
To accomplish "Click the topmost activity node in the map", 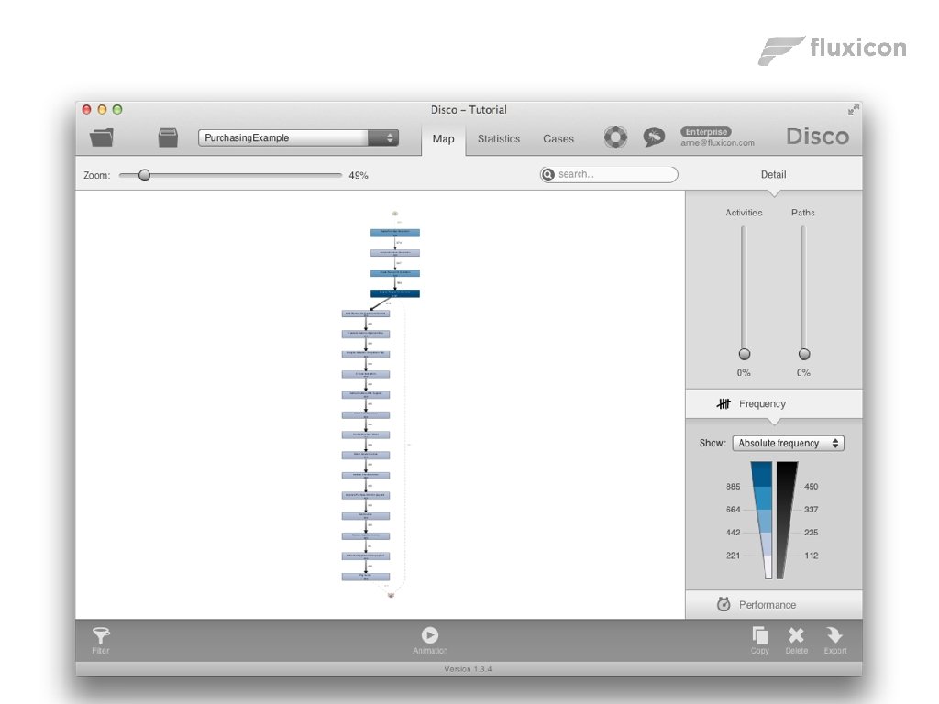I will coord(395,232).
